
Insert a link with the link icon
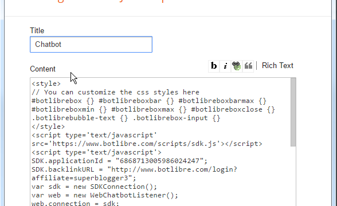pyautogui.click(x=237, y=66)
